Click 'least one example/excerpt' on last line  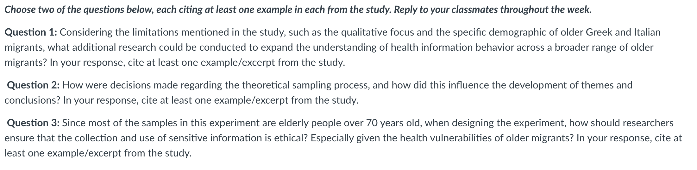(63, 153)
